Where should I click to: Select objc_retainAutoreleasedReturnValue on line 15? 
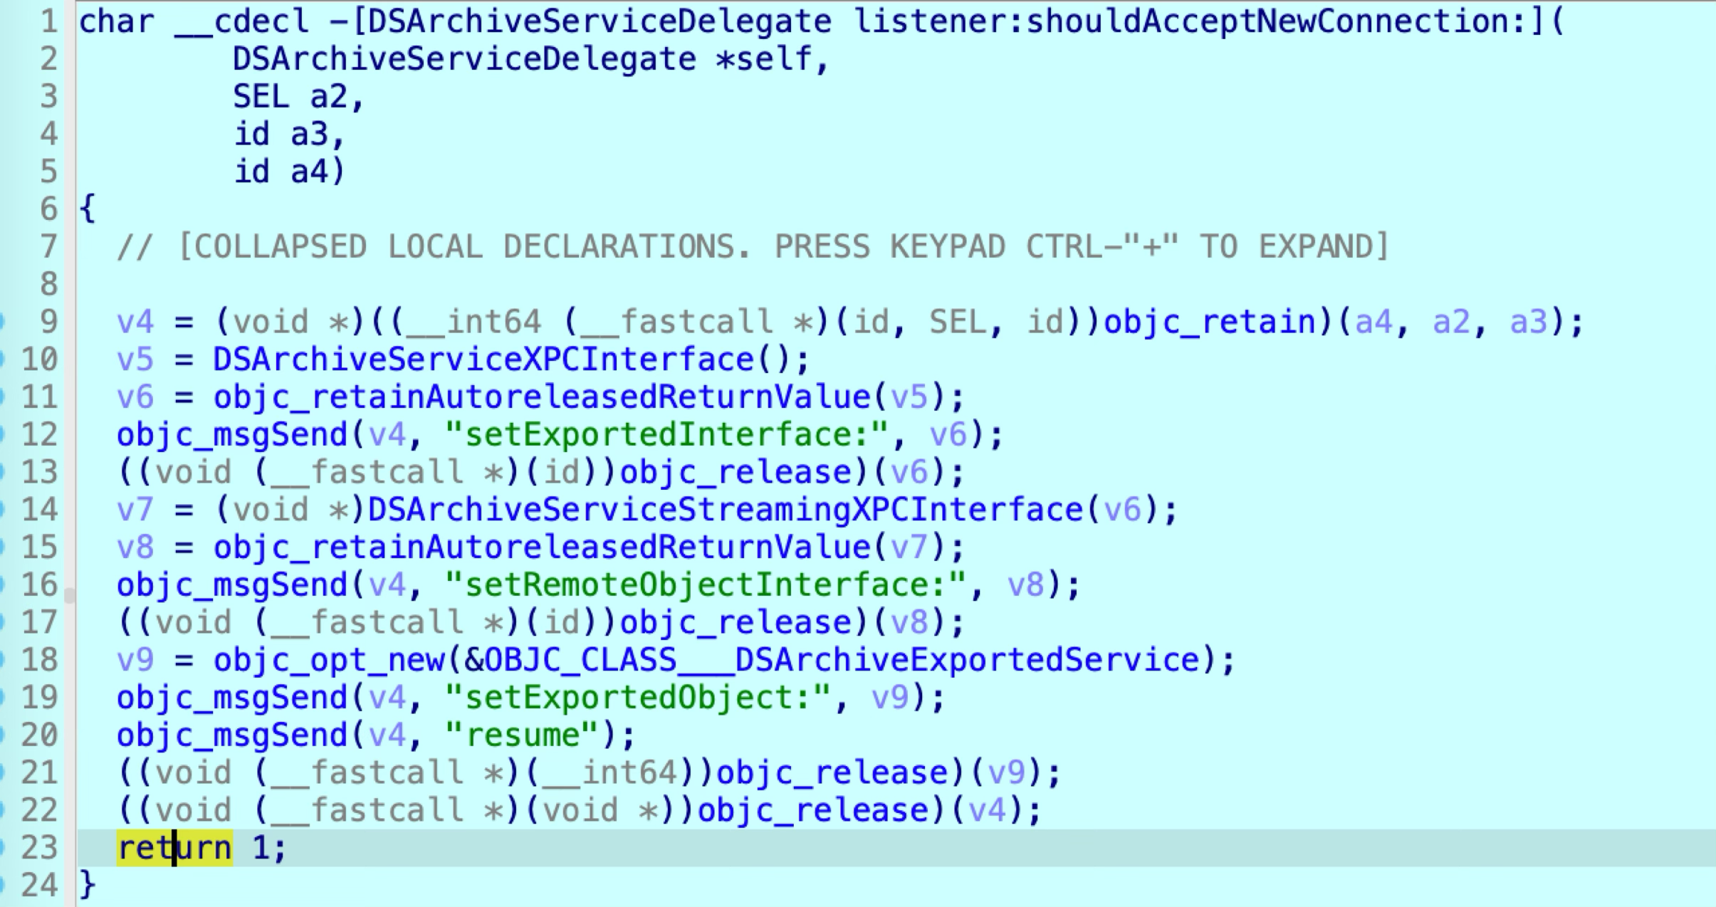click(x=542, y=547)
